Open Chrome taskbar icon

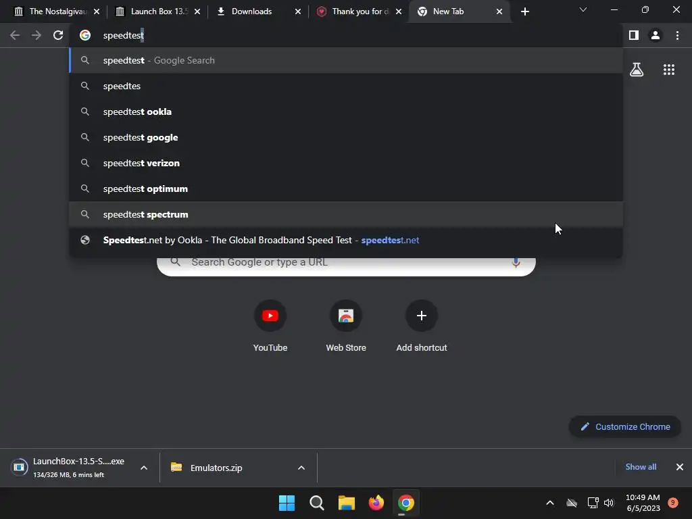tap(406, 503)
